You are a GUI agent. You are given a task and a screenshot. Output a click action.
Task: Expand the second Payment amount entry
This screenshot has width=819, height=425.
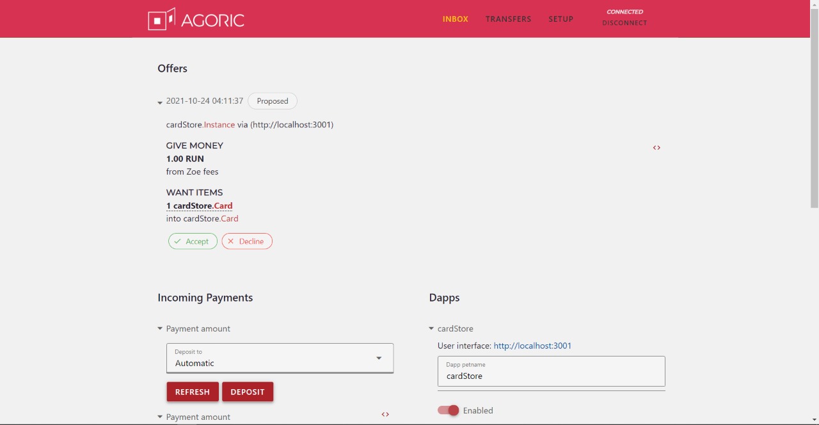160,417
